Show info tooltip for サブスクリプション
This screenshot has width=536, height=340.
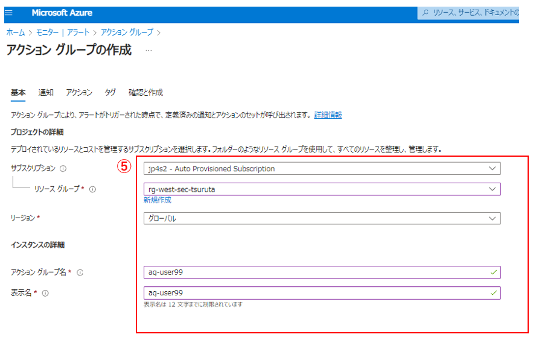click(x=63, y=169)
